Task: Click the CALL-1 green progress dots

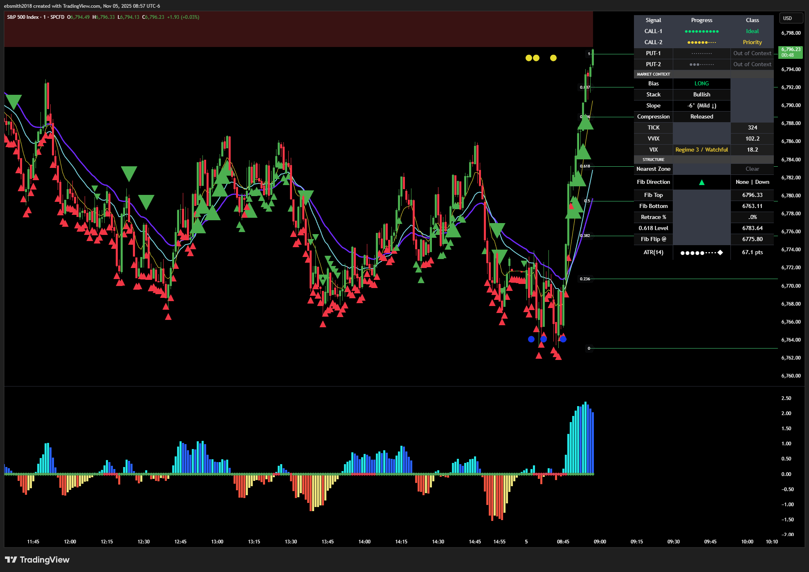Action: [x=701, y=31]
